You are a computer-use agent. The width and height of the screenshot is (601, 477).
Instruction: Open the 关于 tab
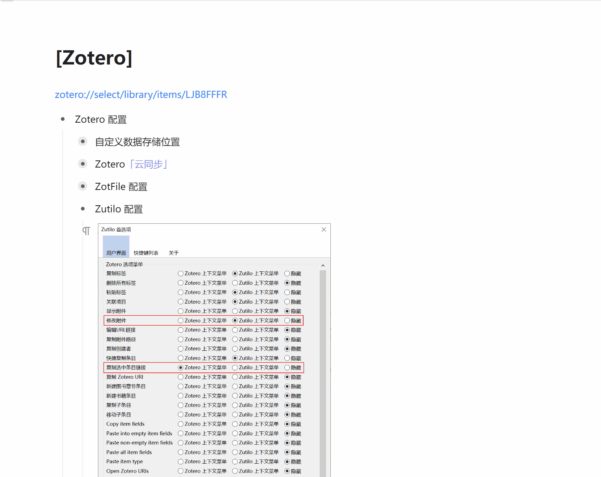[173, 253]
